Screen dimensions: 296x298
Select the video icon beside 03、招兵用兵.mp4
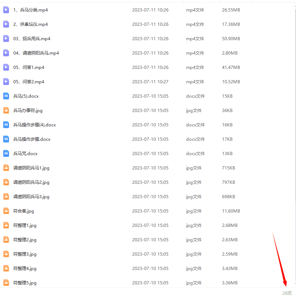pyautogui.click(x=6, y=39)
